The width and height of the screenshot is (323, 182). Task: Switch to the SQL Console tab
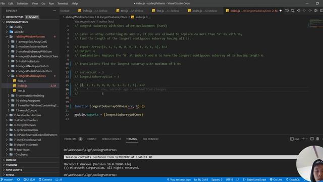[150, 139]
